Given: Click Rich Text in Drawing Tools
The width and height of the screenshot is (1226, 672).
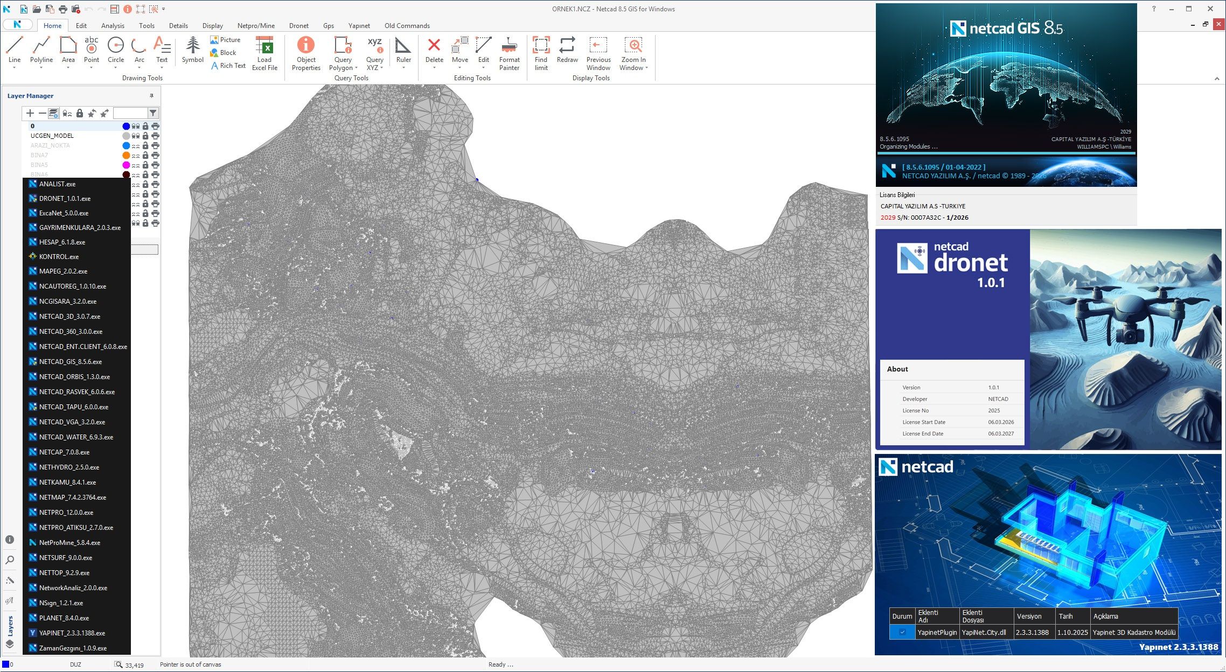Looking at the screenshot, I should (x=228, y=66).
